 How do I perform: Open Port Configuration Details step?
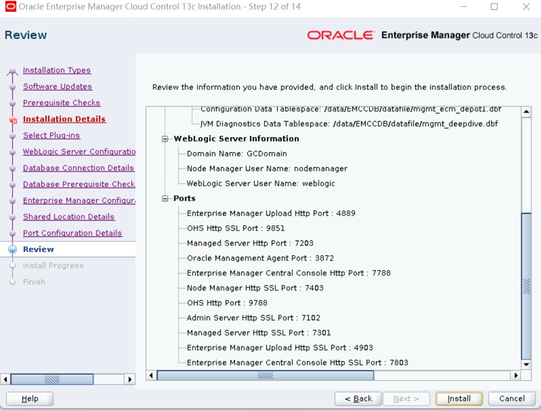click(73, 233)
